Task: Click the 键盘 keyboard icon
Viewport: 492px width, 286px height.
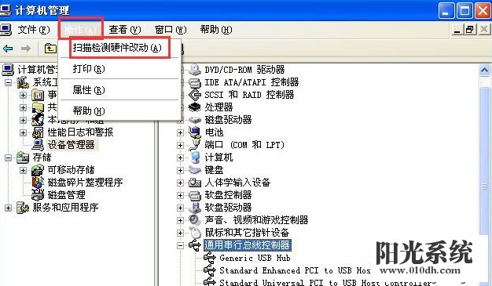Action: click(195, 170)
